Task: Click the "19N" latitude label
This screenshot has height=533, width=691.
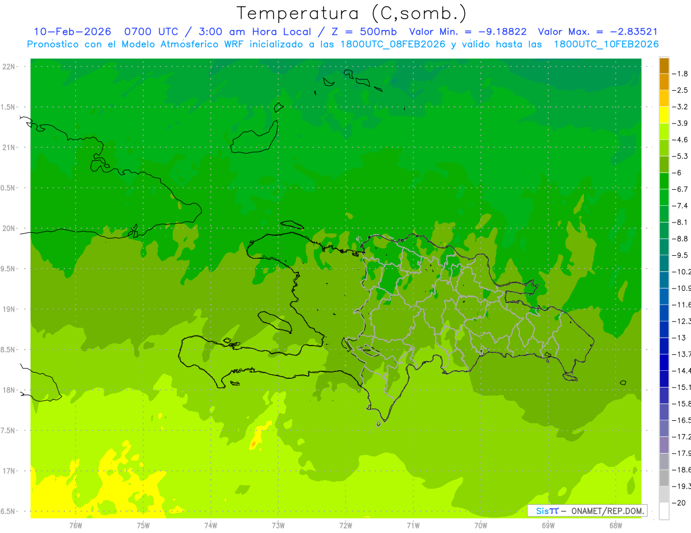Action: 9,309
